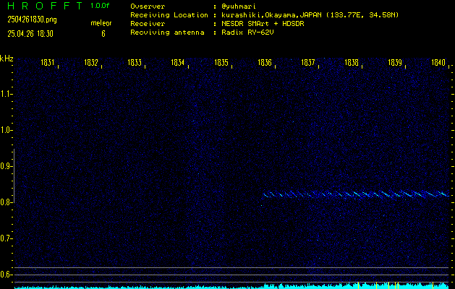Click the Receiving Location label
The width and height of the screenshot is (455, 289).
[169, 15]
